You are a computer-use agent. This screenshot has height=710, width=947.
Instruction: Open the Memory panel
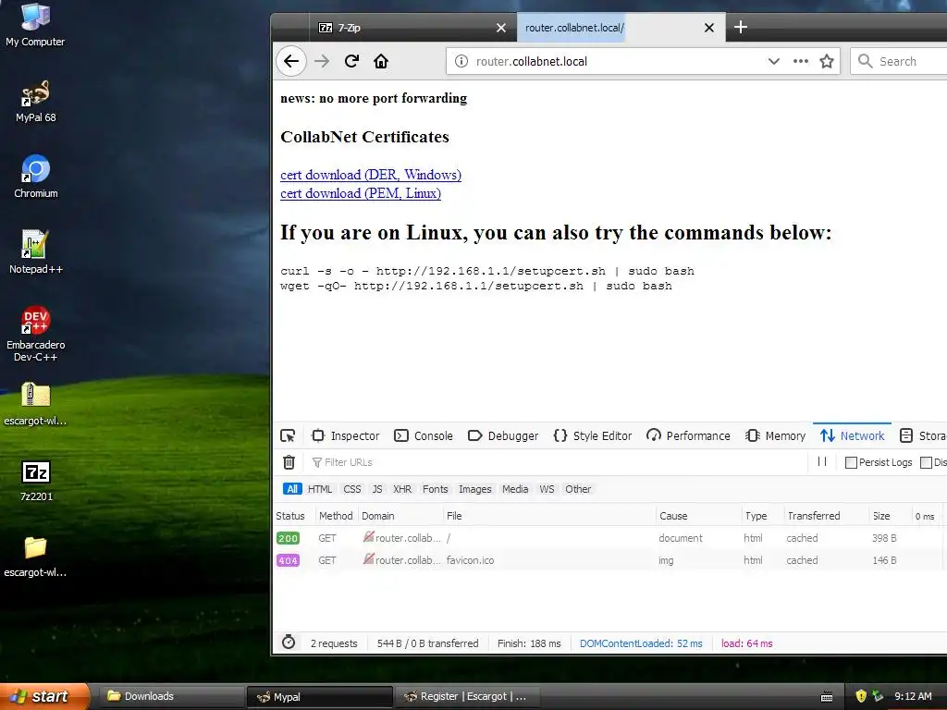(776, 436)
